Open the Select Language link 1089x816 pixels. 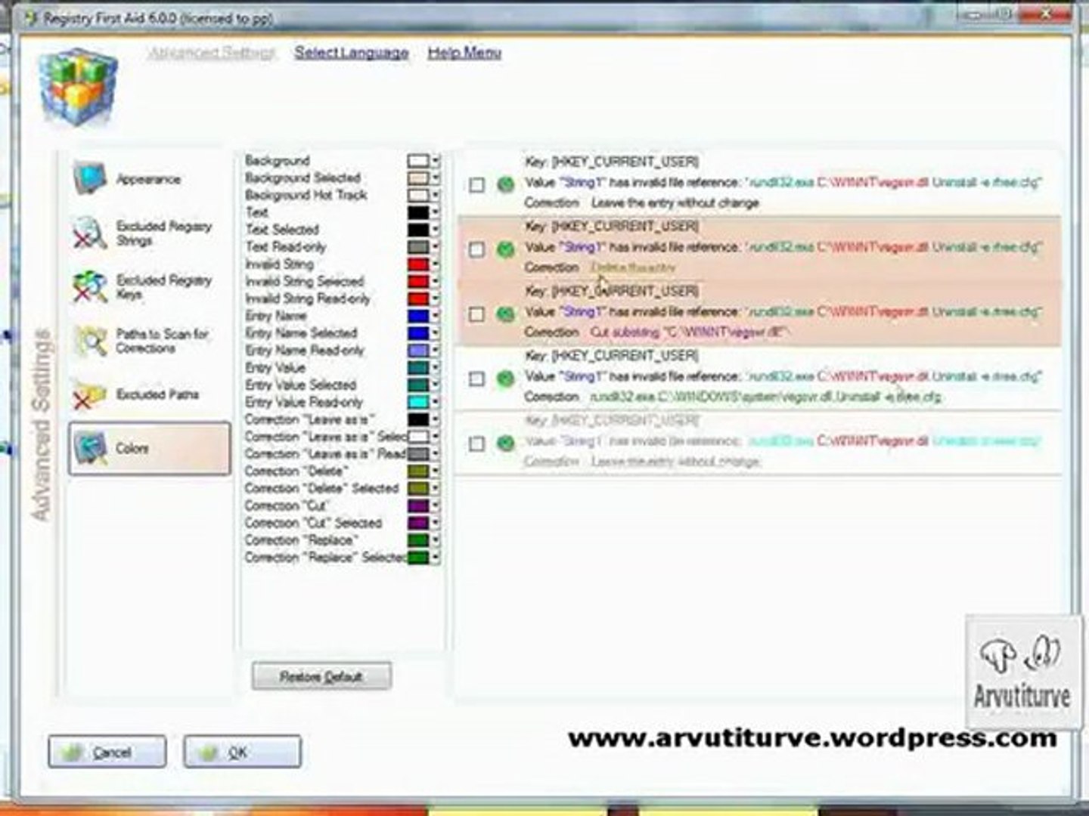coord(352,53)
